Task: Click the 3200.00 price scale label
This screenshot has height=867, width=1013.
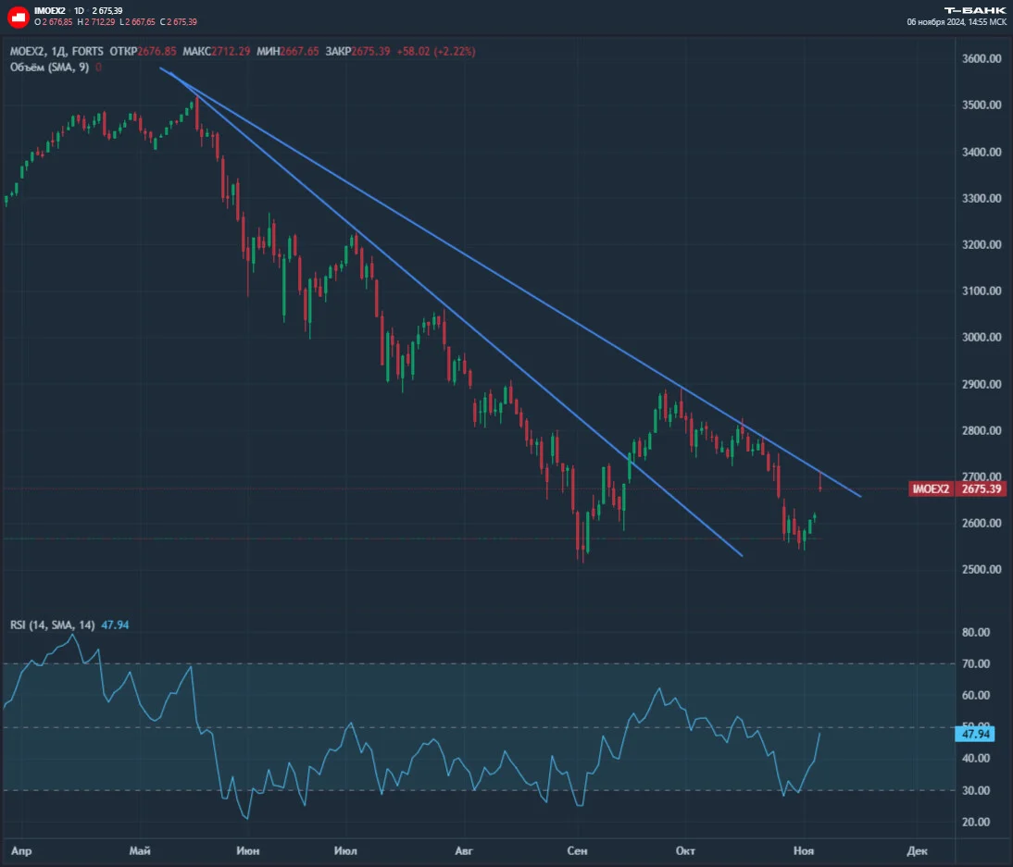Action: coord(982,244)
